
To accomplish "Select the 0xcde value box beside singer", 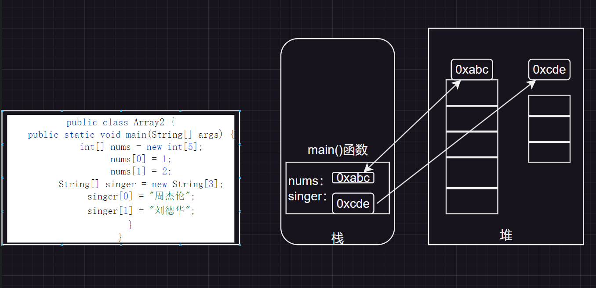I will pyautogui.click(x=353, y=203).
